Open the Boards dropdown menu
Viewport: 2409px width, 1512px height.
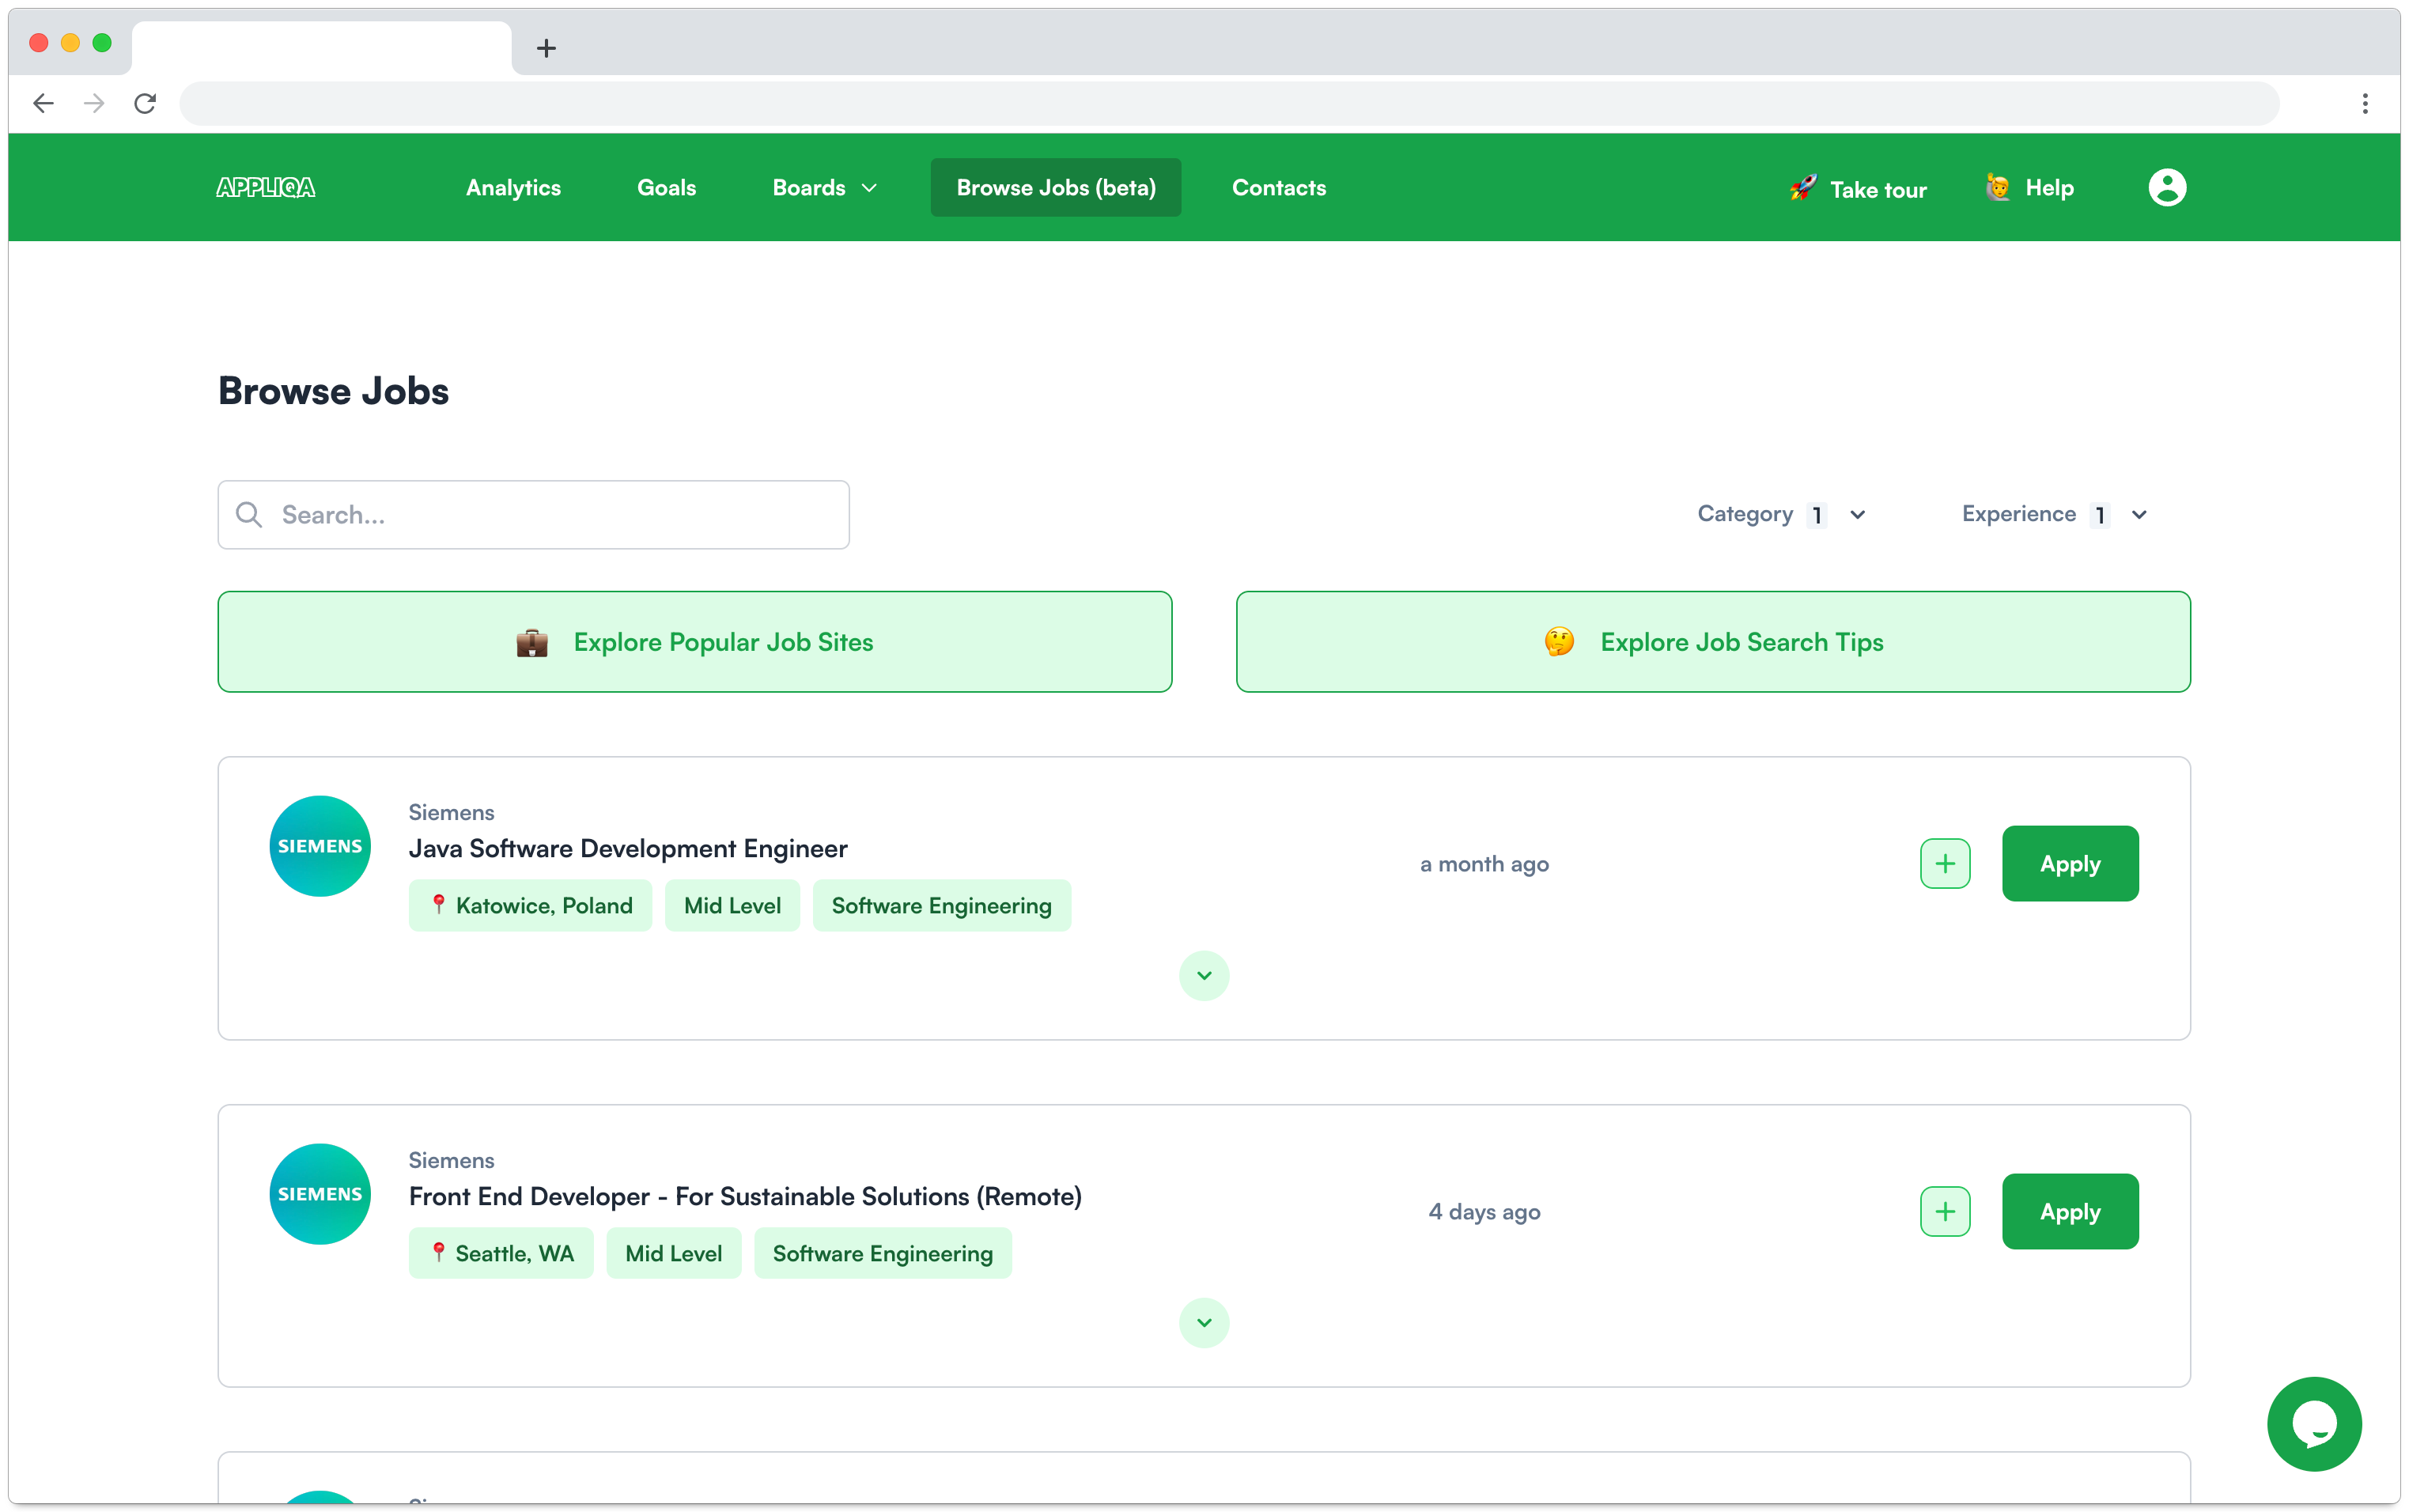825,188
